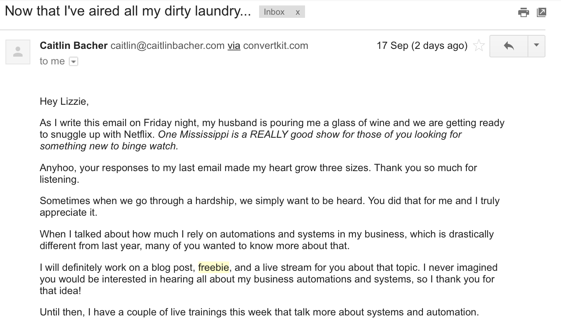The width and height of the screenshot is (561, 329).
Task: Select the Inbox label tag
Action: tap(274, 12)
